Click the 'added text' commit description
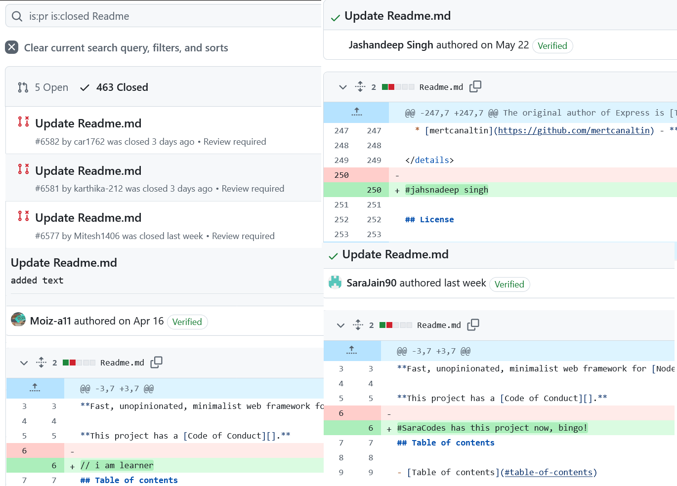677x486 pixels. click(x=37, y=281)
